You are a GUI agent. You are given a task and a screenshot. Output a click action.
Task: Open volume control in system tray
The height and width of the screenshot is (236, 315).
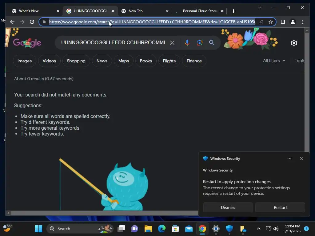[x=276, y=229]
